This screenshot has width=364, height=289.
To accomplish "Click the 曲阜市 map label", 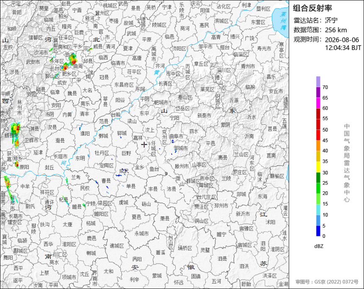I will pyautogui.click(x=176, y=136).
